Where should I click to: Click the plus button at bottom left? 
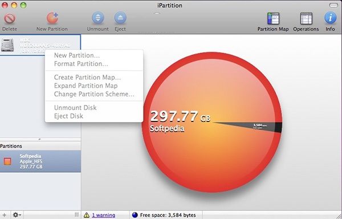(x=4, y=215)
